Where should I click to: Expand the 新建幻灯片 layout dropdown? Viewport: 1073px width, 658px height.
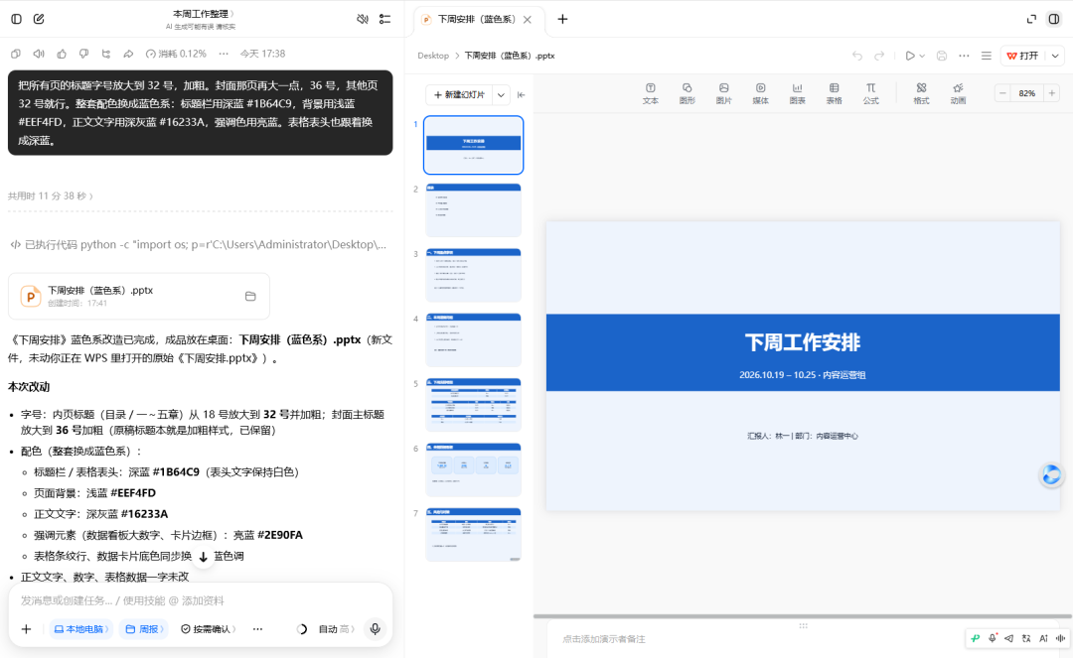501,95
